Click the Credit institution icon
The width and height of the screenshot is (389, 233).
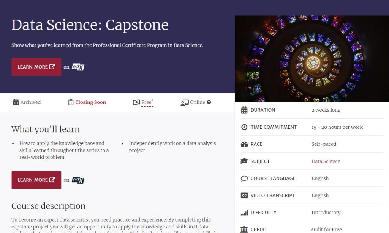(244, 229)
